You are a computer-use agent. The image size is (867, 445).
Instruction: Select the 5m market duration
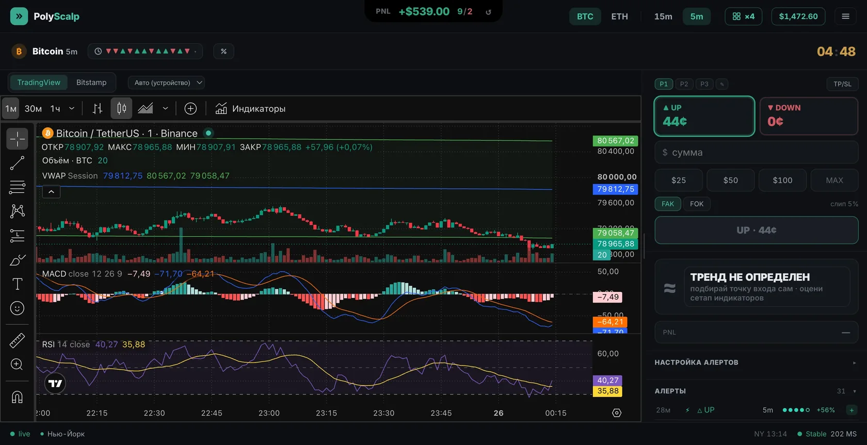(x=697, y=17)
